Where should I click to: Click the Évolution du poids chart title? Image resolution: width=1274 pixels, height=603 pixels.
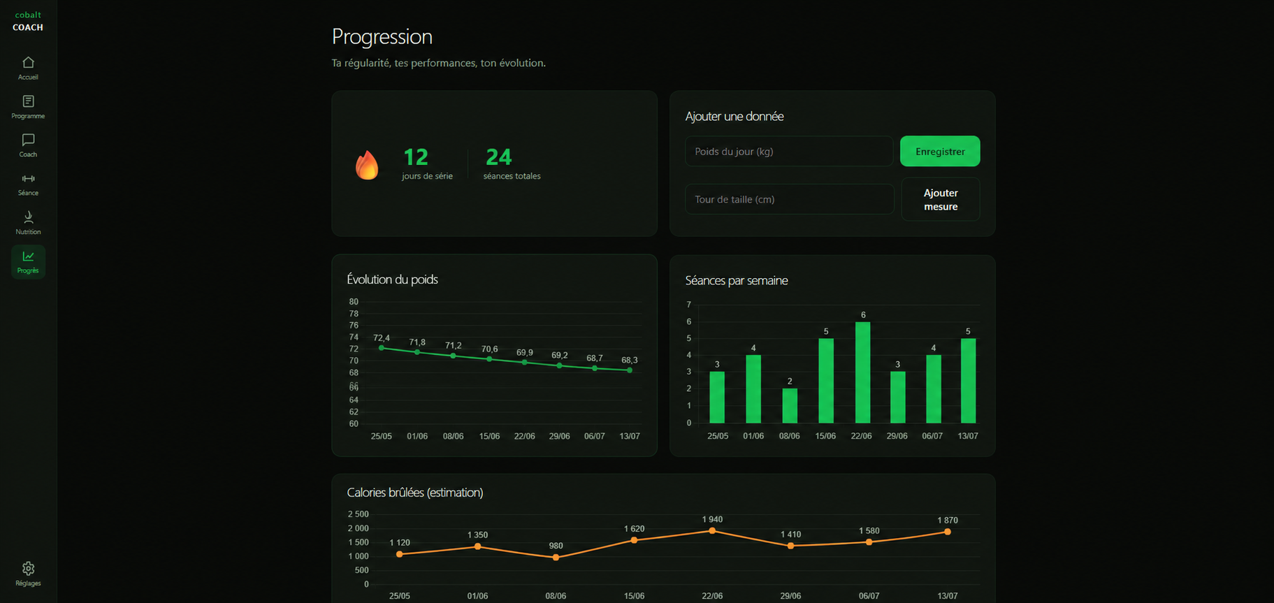[392, 279]
